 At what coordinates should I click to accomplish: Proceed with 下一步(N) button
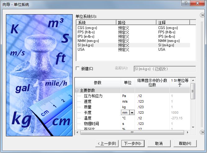133,143
